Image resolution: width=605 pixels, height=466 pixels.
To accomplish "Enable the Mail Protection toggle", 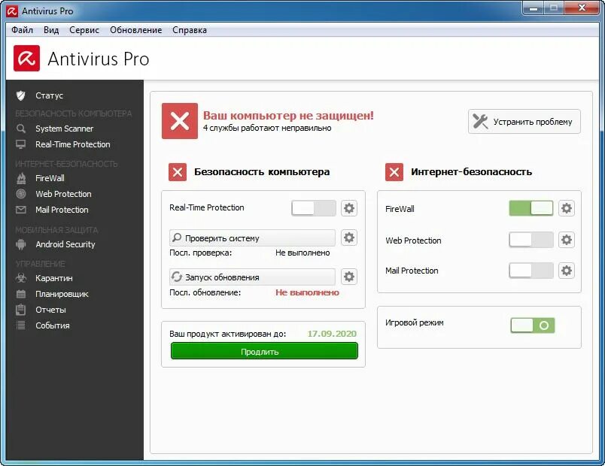I will pyautogui.click(x=531, y=270).
